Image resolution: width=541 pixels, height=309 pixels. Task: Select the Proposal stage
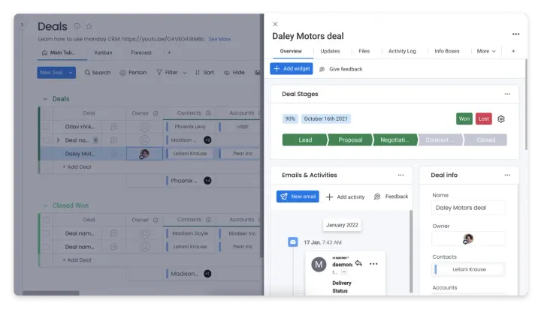[350, 139]
